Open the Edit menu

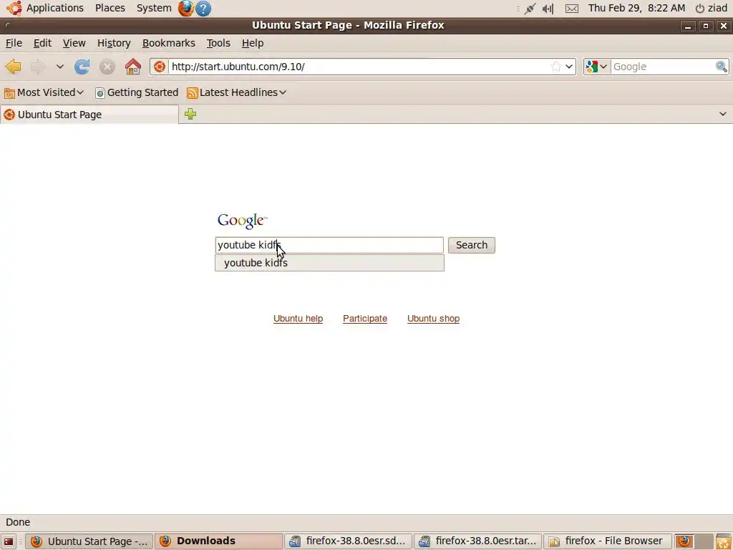coord(42,43)
